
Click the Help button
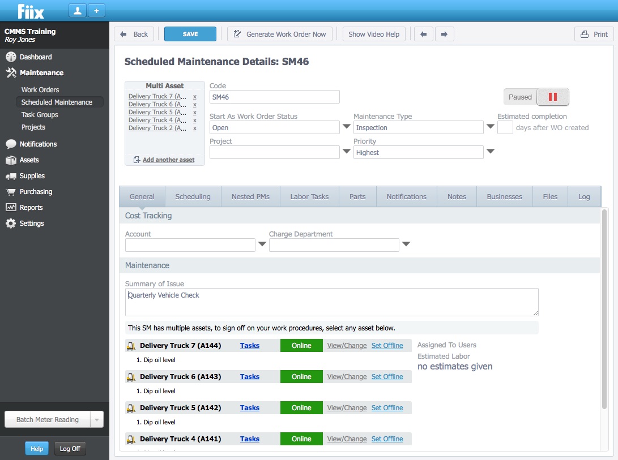(x=37, y=449)
